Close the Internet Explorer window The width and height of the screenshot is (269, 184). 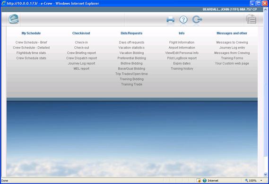[x=265, y=3]
